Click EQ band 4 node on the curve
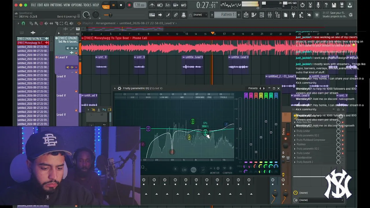Screen dimensions: 370x208 pyautogui.click(x=189, y=137)
